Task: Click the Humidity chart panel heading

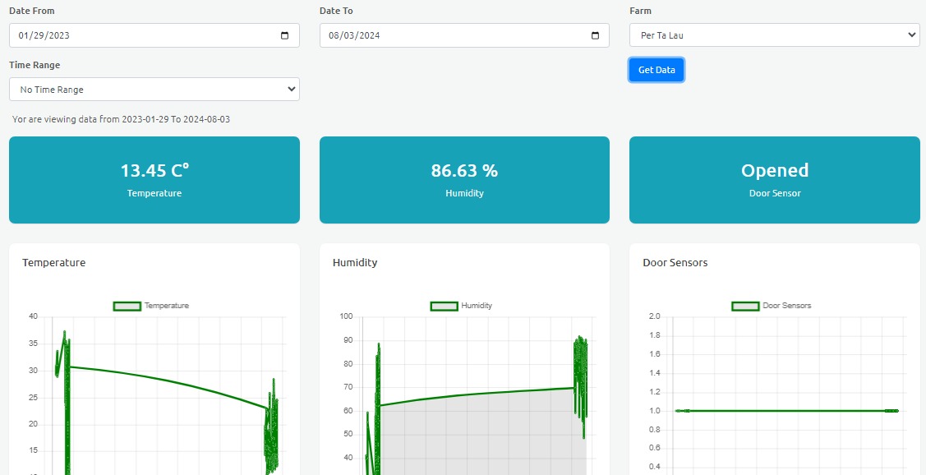Action: (x=355, y=263)
